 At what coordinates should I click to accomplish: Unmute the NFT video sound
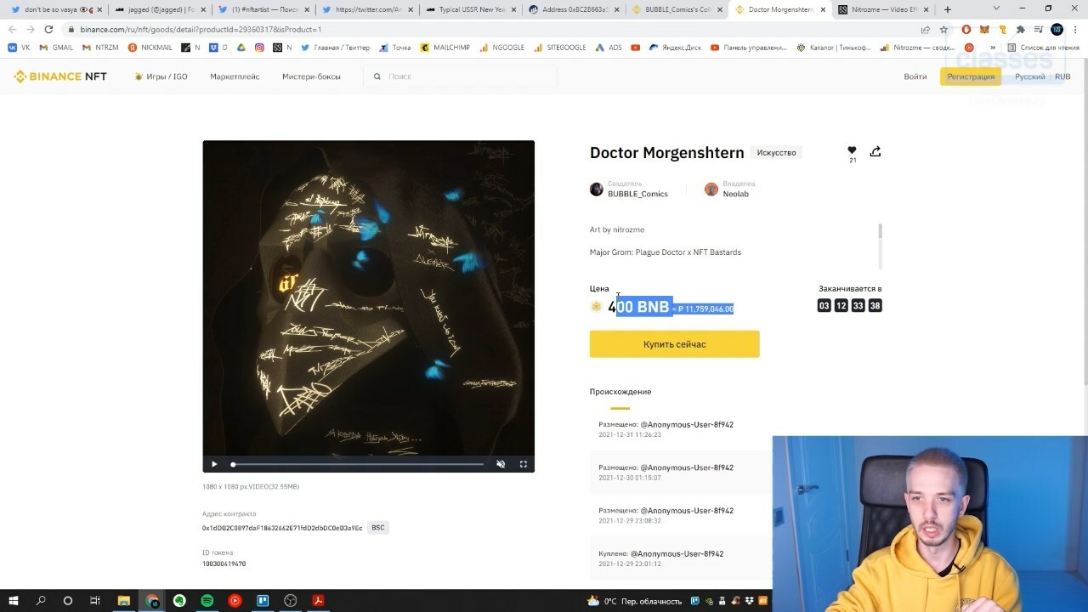(x=501, y=464)
